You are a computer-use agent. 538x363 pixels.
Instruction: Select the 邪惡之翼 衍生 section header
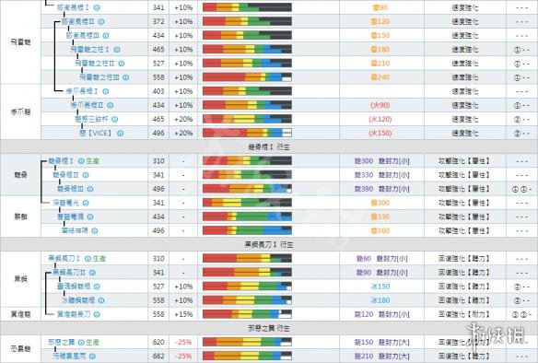[x=269, y=328]
